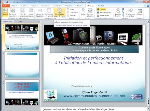This screenshot has width=150, height=111.
Task: Open the customize quick access toolbar dropdown
Action: (x=18, y=2)
